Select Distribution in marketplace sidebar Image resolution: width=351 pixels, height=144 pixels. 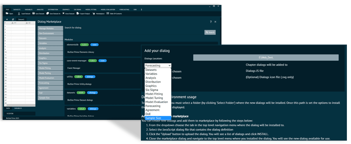pyautogui.click(x=50, y=53)
